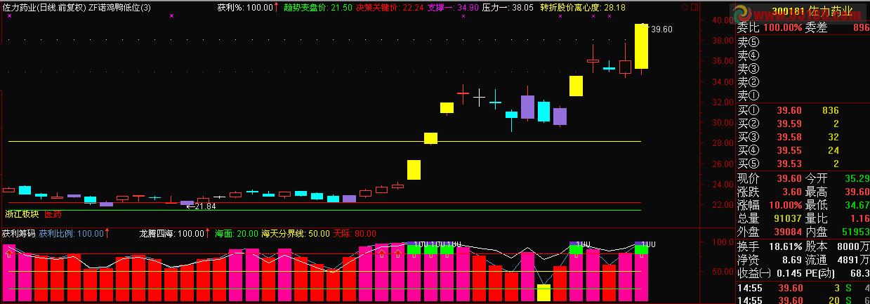Click the 获利筹码 sub-indicator name

[x=18, y=233]
